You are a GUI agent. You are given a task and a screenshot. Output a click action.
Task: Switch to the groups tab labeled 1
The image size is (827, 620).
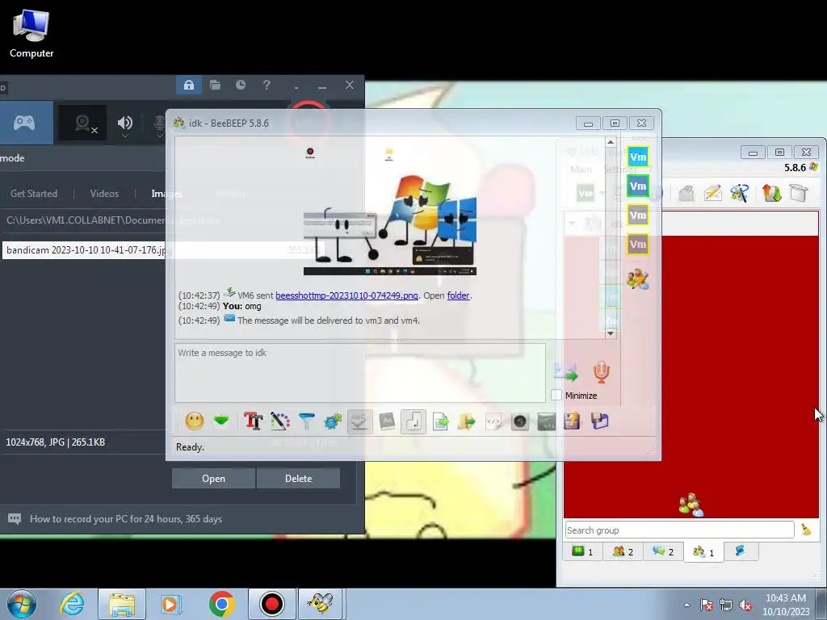point(703,552)
